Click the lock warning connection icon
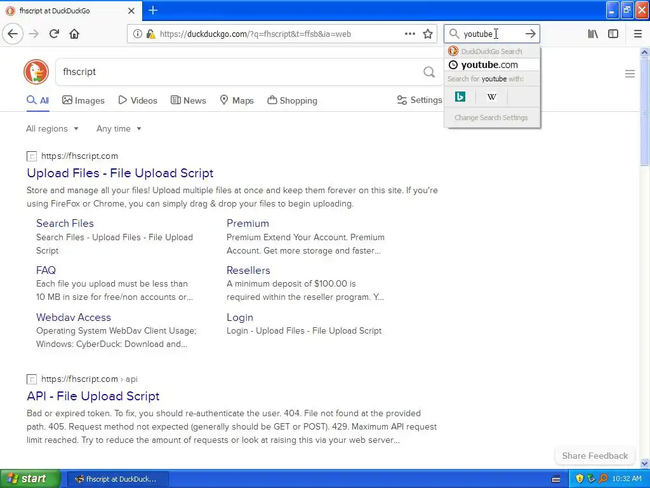This screenshot has height=488, width=650. (x=151, y=34)
